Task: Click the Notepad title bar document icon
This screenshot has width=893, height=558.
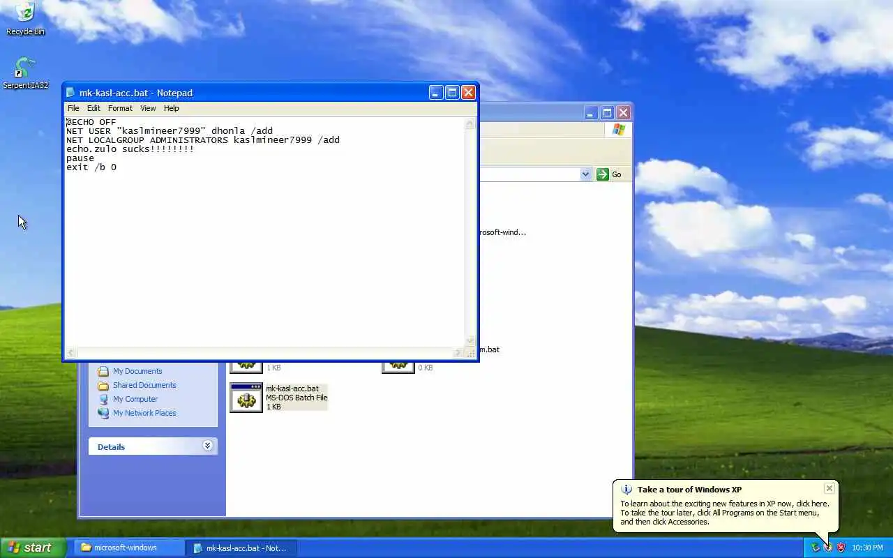Action: pyautogui.click(x=70, y=93)
